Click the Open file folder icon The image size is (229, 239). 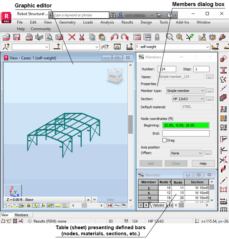6,37
